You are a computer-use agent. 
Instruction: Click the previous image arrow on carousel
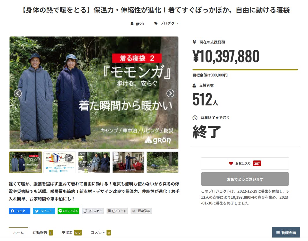pos(18,93)
